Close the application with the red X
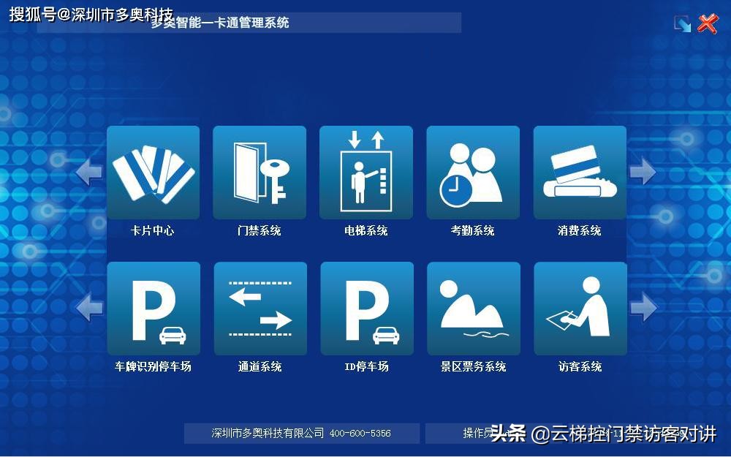 (707, 23)
